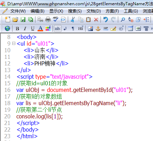Open the special character copyright dropdown

(x=121, y=29)
